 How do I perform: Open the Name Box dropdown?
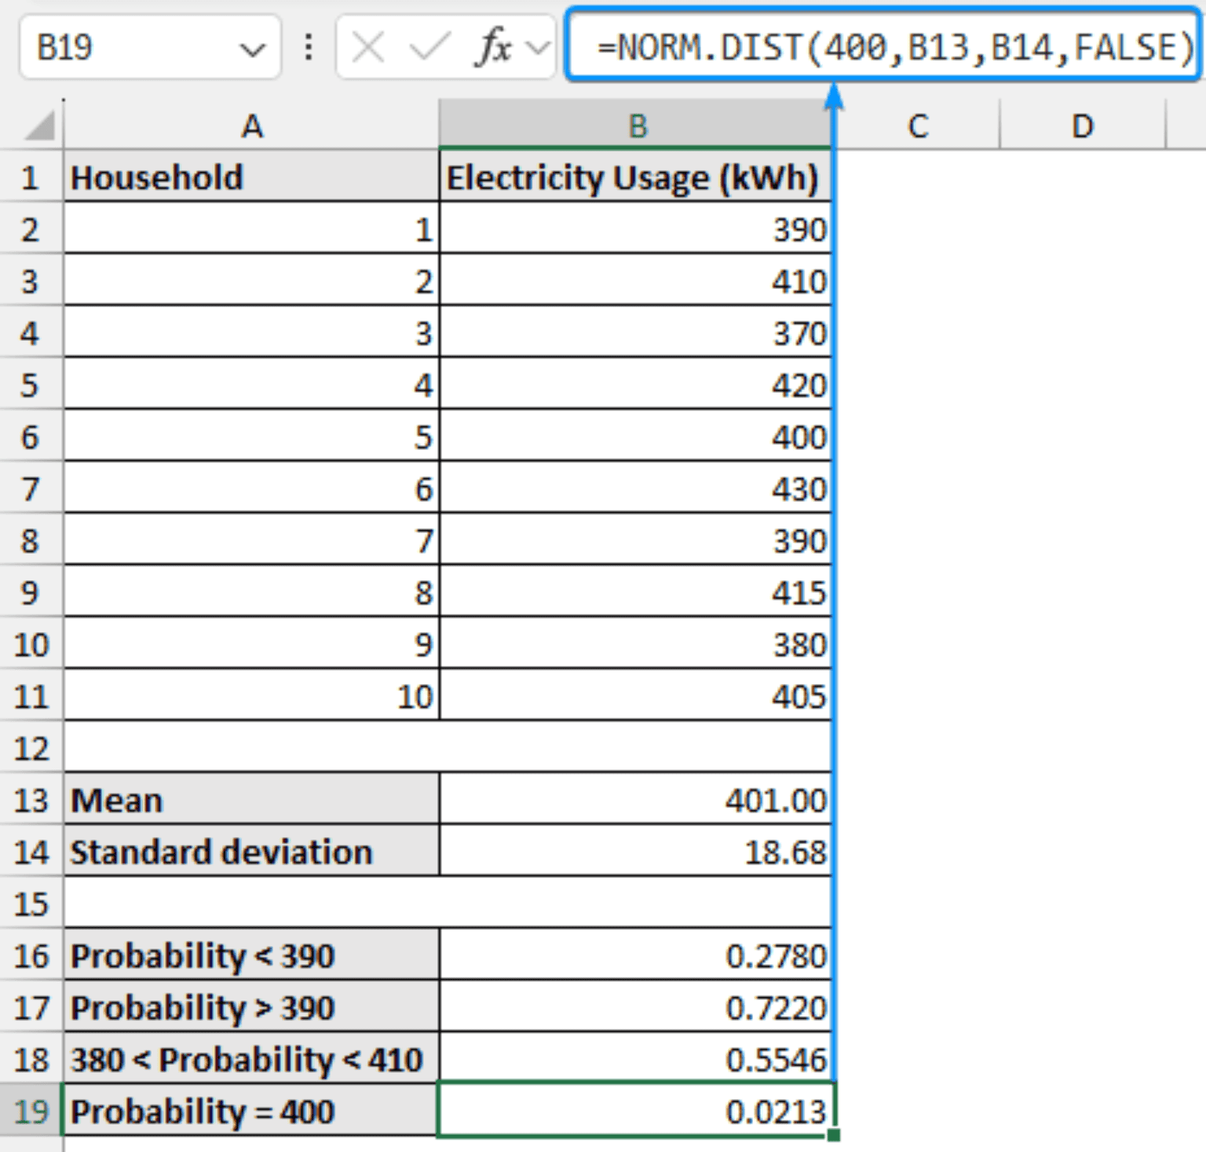[x=253, y=47]
